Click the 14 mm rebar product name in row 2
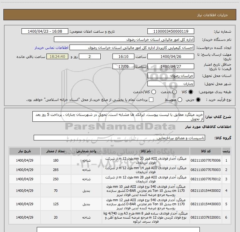This screenshot has width=240, height=232. point(146,170)
